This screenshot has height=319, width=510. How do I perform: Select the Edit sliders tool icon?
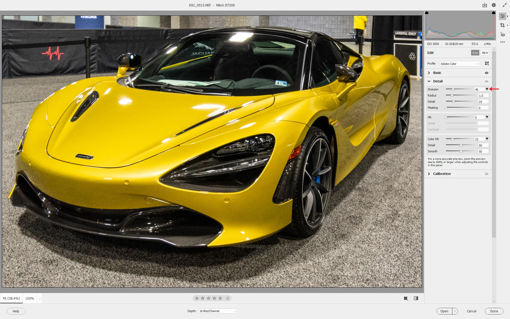502,16
